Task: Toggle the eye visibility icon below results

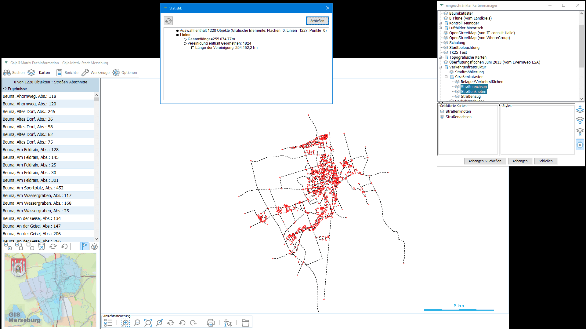Action: 94,247
